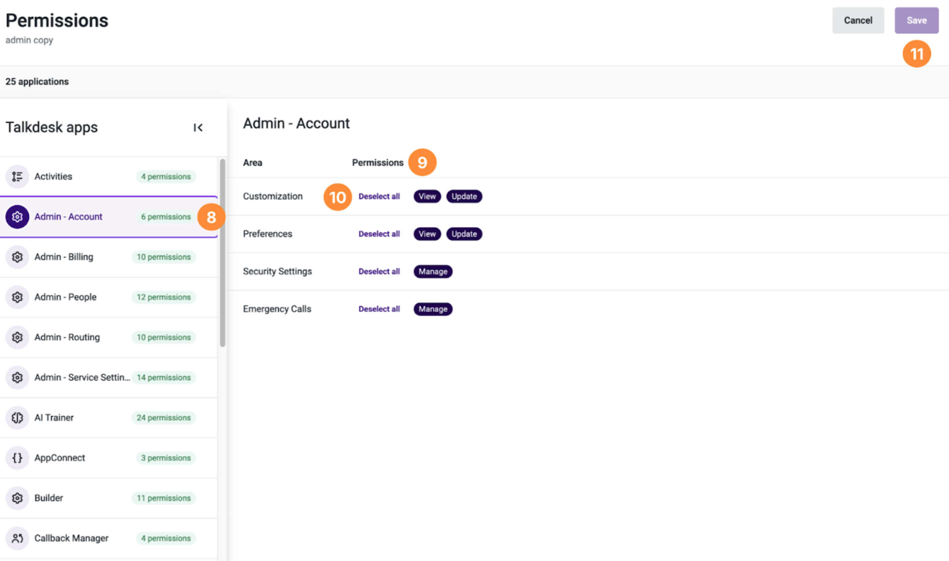The width and height of the screenshot is (949, 561).
Task: Deselect all Emergency Calls permissions
Action: 379,309
